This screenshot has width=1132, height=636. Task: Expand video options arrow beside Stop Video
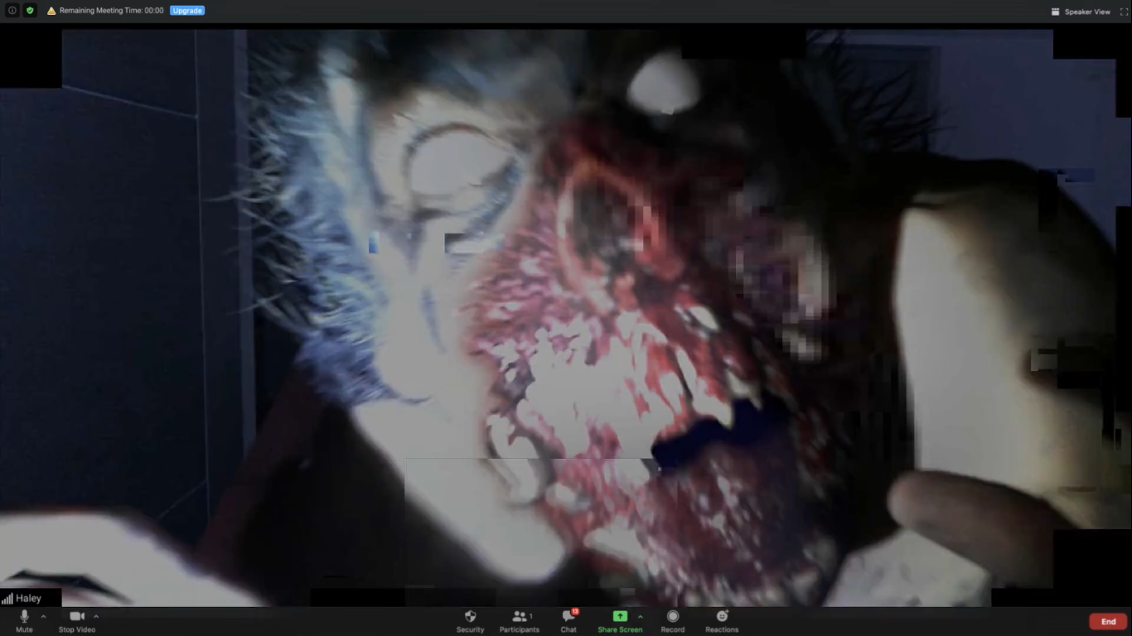pyautogui.click(x=96, y=616)
